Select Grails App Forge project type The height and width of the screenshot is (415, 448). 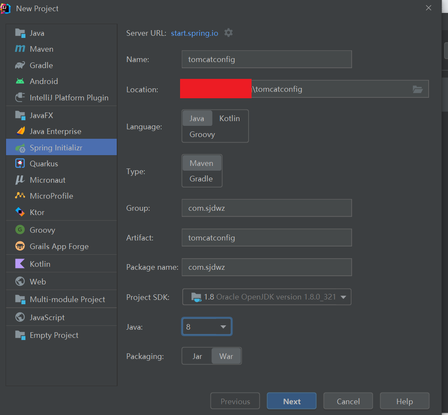tap(62, 246)
